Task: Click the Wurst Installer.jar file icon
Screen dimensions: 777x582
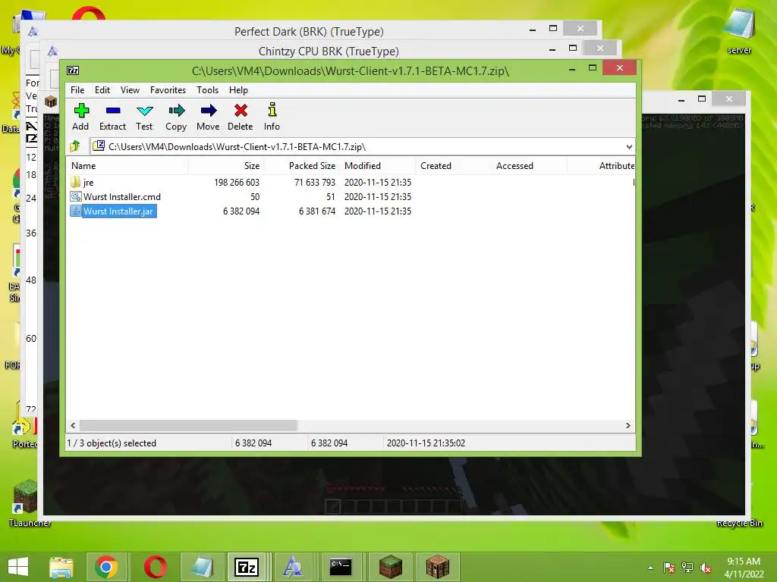Action: 75,211
